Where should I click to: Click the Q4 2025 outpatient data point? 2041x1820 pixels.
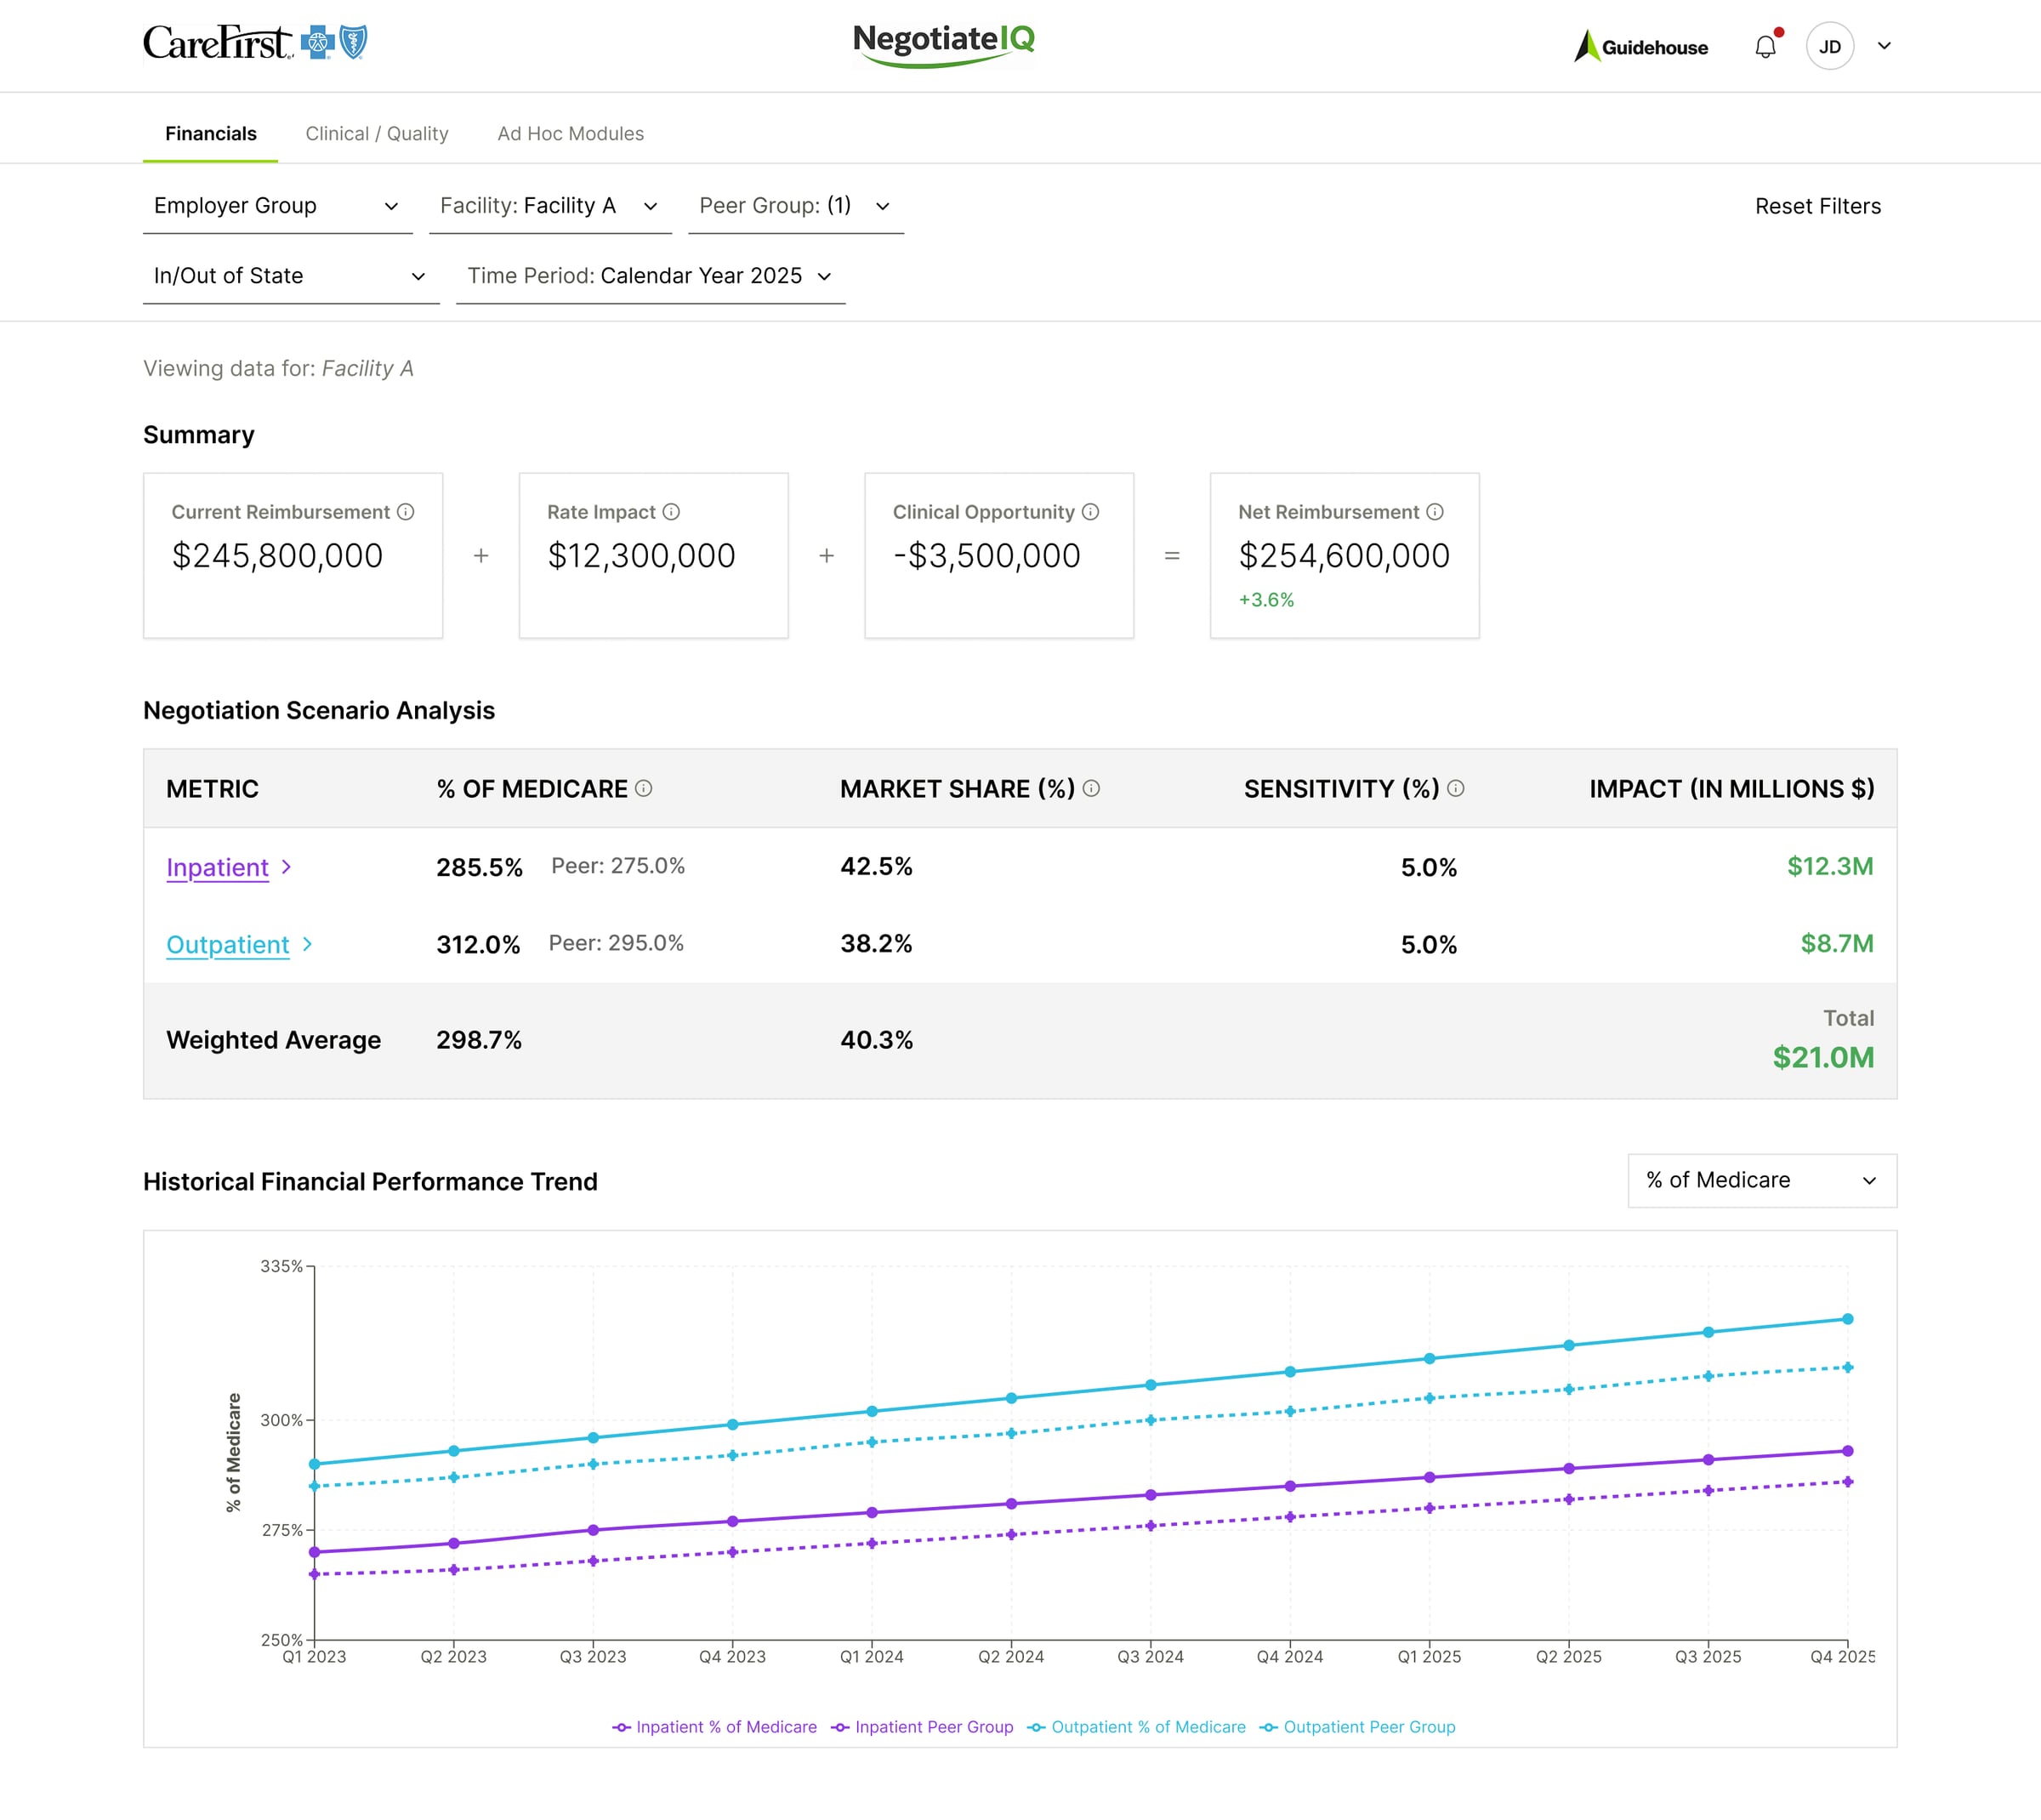1847,1319
